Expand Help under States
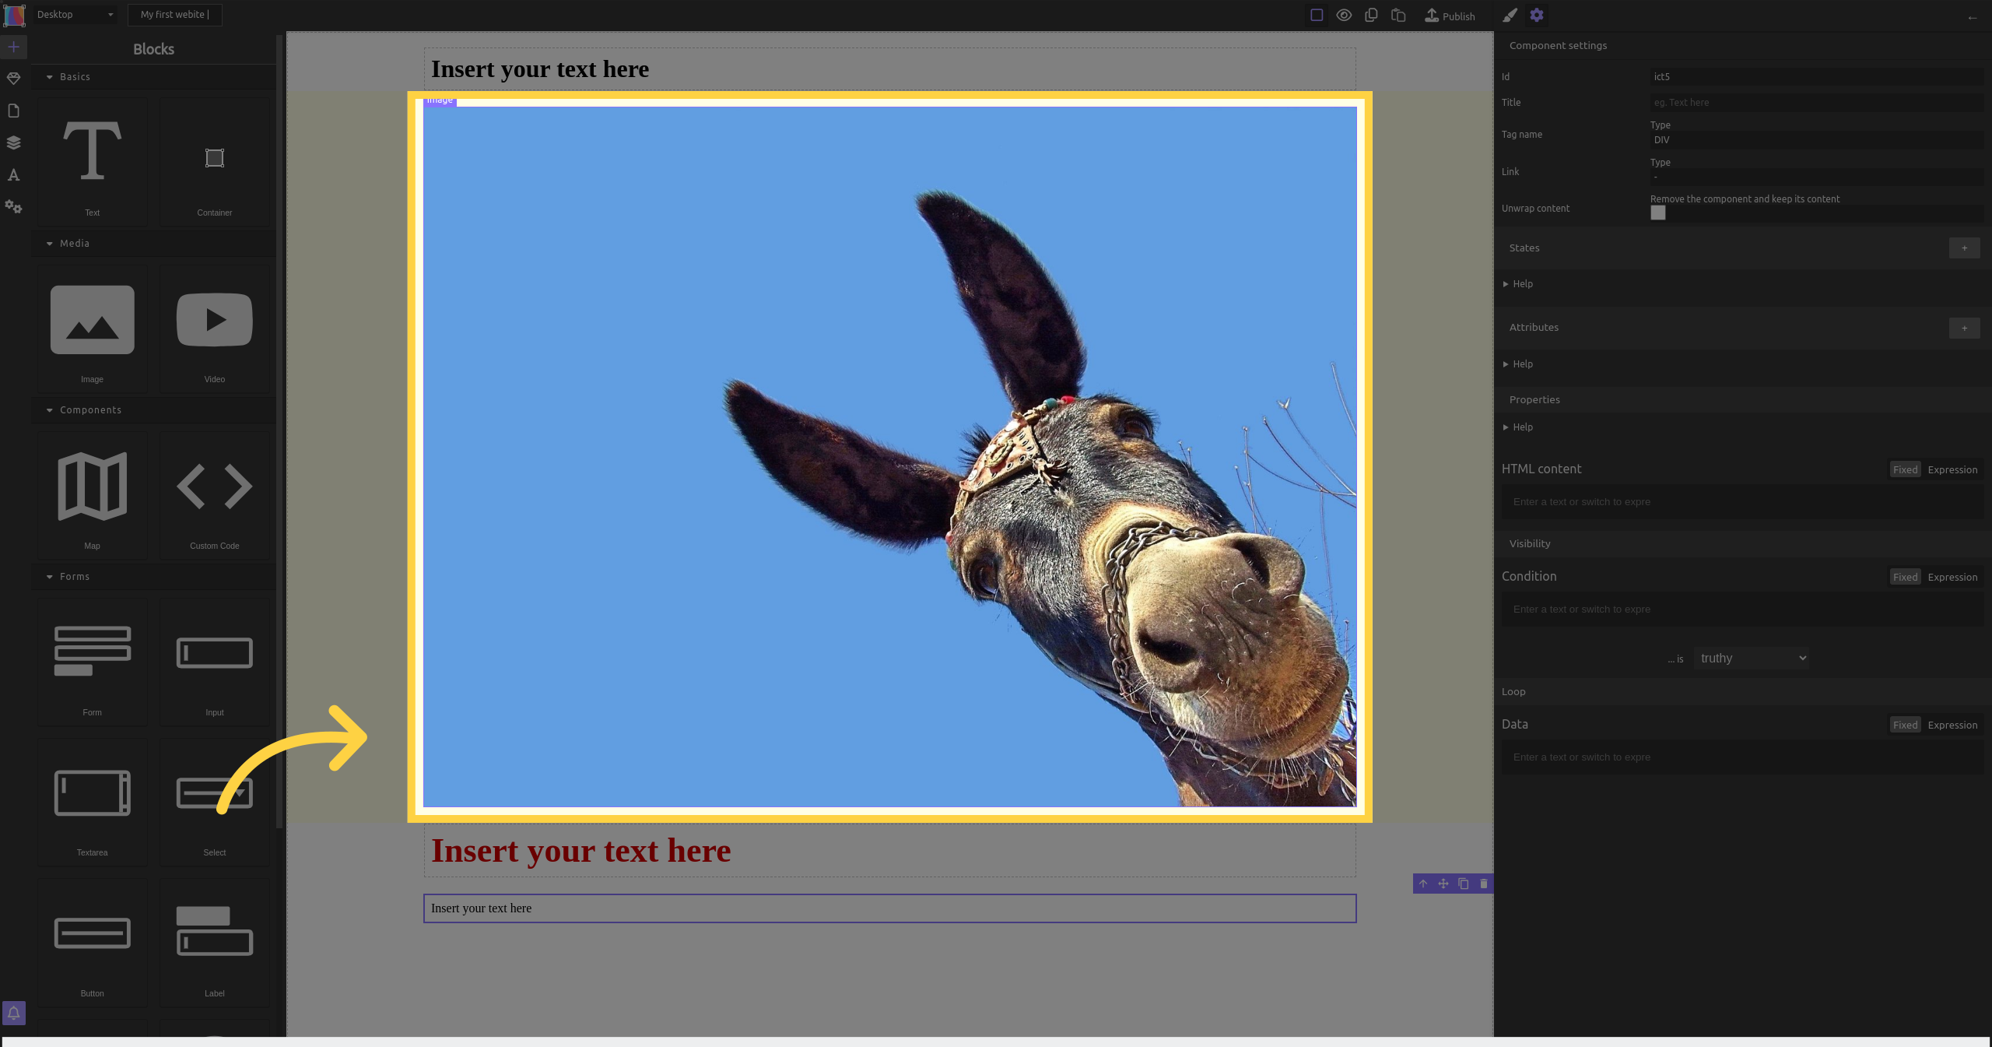 click(1518, 284)
